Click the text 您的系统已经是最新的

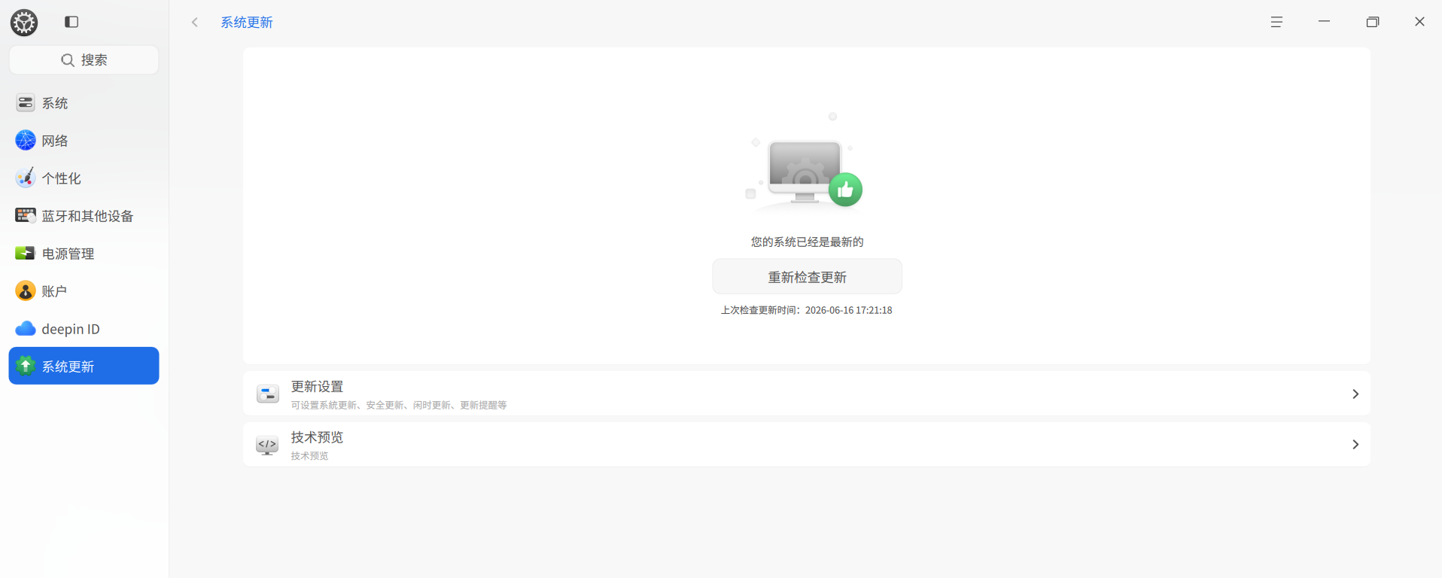(807, 242)
